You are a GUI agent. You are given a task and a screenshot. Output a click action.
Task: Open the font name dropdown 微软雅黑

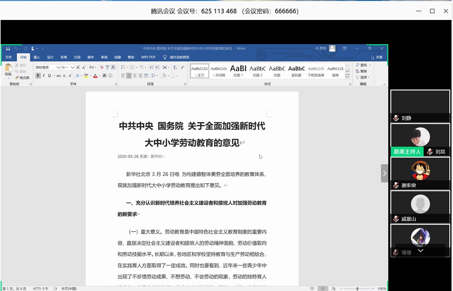[58, 67]
